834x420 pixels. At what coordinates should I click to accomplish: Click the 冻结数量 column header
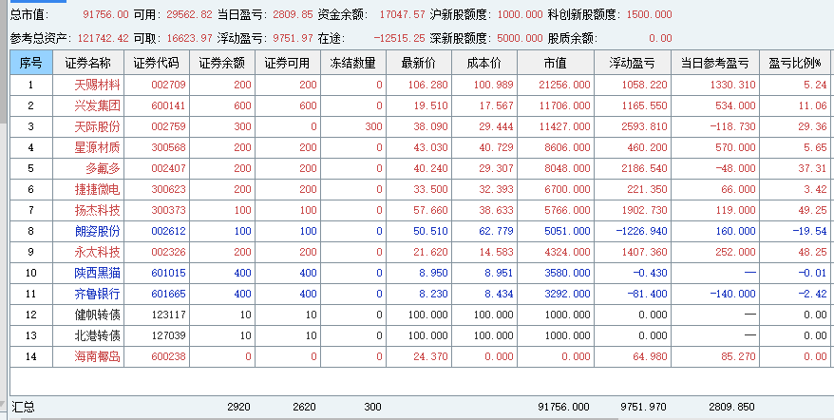353,63
